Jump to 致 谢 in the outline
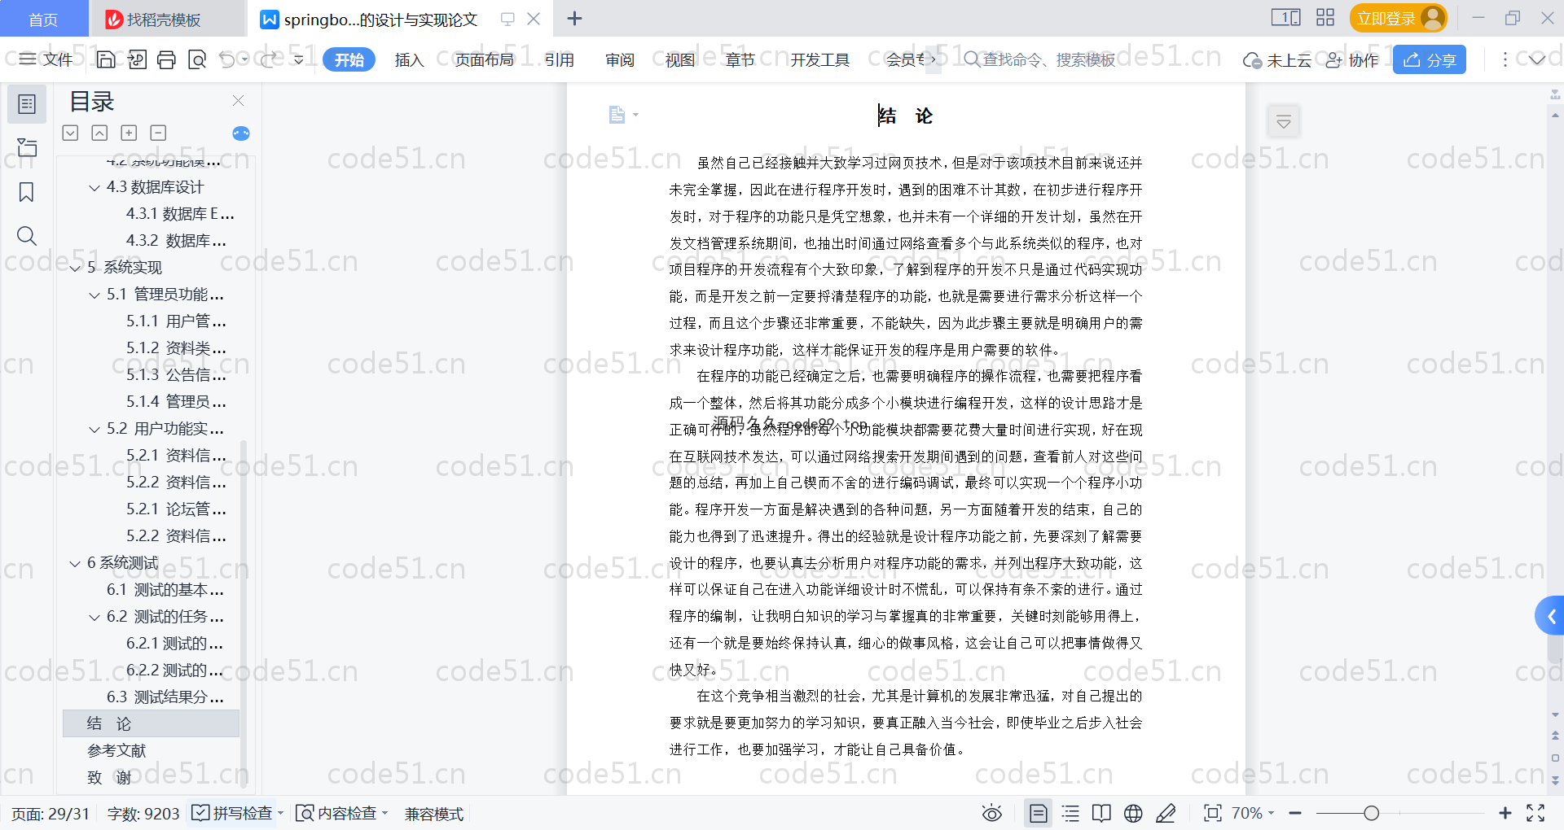The image size is (1564, 830). pos(109,778)
